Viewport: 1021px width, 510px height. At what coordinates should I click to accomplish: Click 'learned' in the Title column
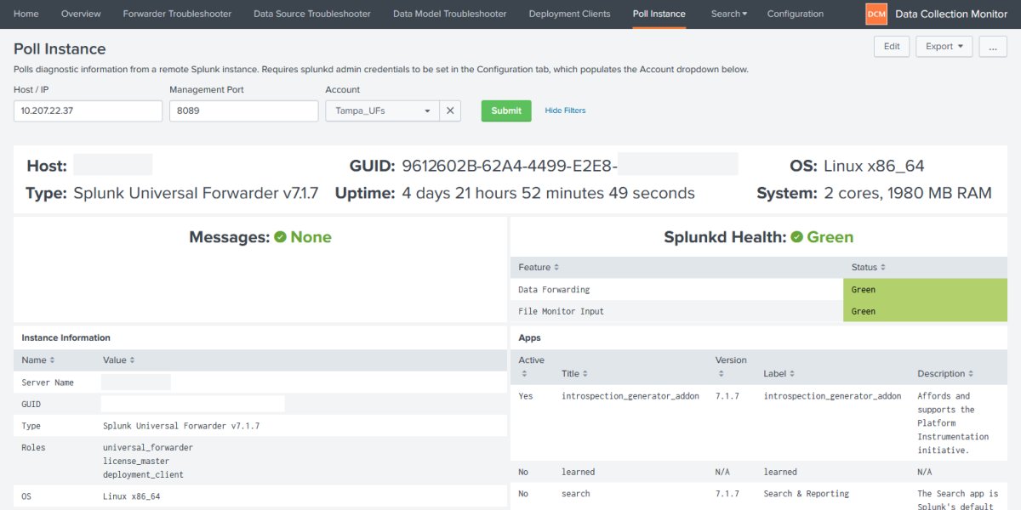pyautogui.click(x=579, y=472)
